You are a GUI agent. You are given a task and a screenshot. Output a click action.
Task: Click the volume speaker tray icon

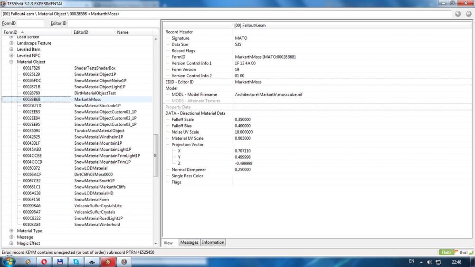tap(429, 262)
